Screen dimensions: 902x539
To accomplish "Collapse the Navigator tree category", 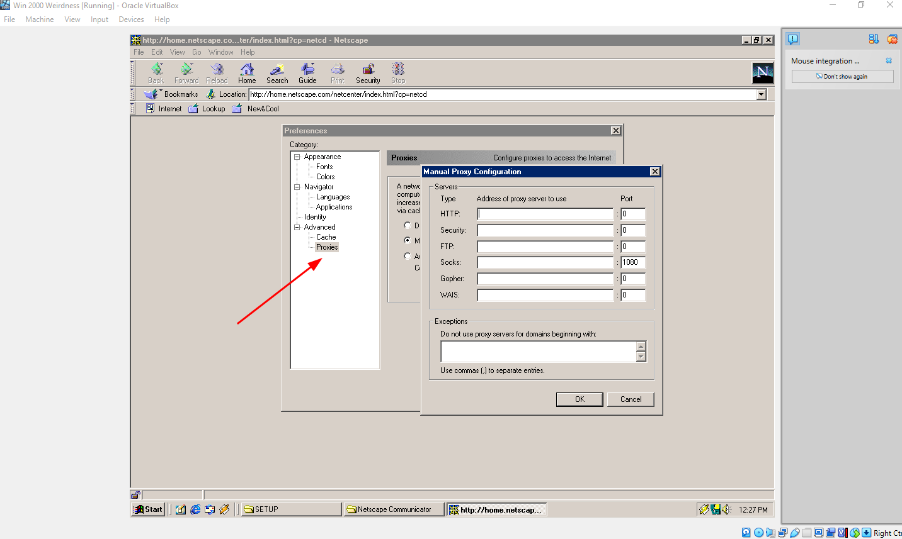I will (297, 187).
